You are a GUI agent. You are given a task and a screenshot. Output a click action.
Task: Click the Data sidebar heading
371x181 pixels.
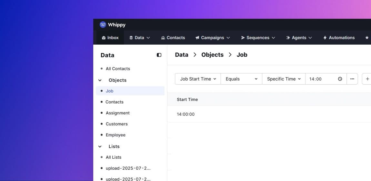point(107,55)
